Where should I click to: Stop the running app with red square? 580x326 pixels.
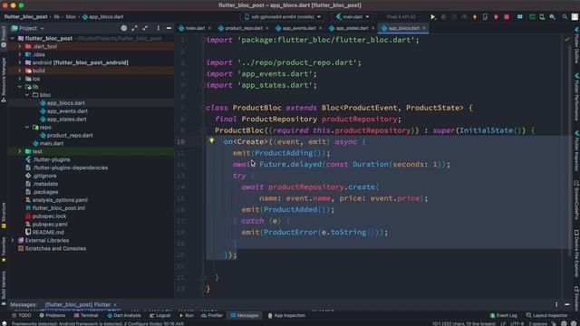click(507, 17)
